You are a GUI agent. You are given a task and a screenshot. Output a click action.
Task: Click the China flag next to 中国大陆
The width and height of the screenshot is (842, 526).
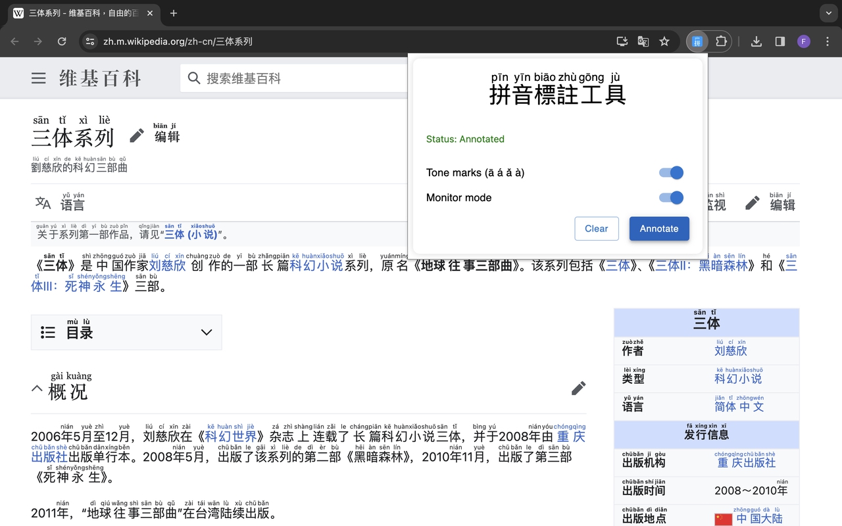coord(723,519)
